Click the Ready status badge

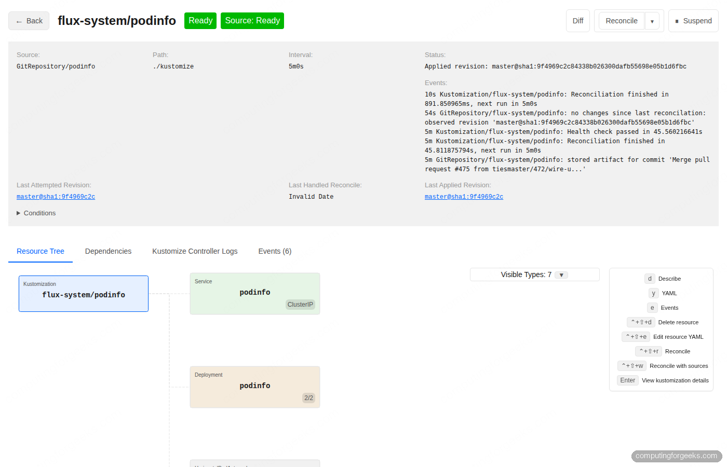tap(200, 21)
